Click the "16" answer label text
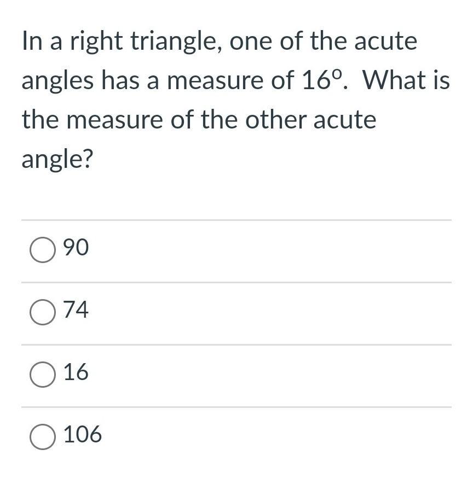473x496 pixels. click(x=76, y=372)
